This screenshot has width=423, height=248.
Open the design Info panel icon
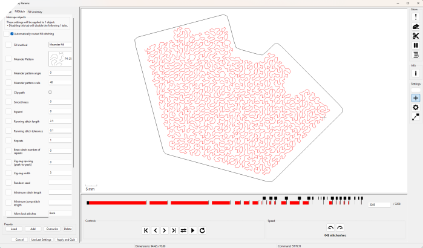[416, 73]
